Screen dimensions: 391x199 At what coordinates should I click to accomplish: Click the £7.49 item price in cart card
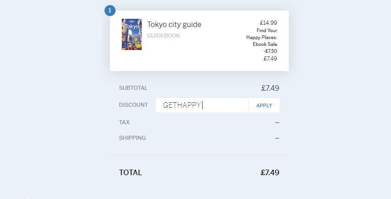tap(270, 59)
